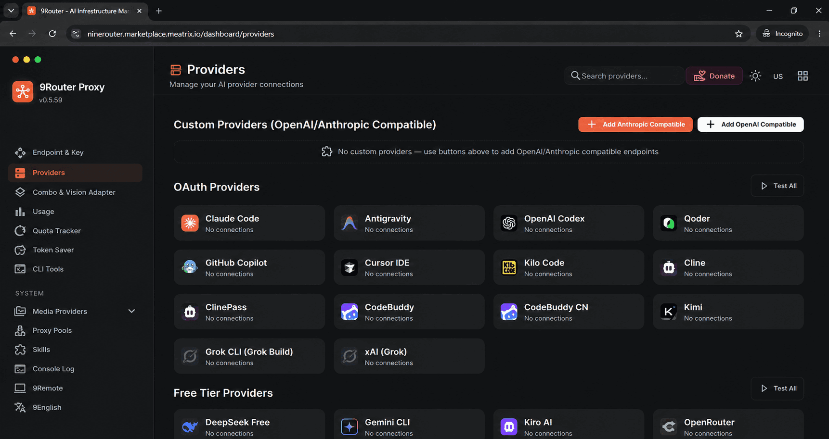Select the CodeBuddy CN provider icon
Viewport: 829px width, 439px height.
tap(509, 312)
